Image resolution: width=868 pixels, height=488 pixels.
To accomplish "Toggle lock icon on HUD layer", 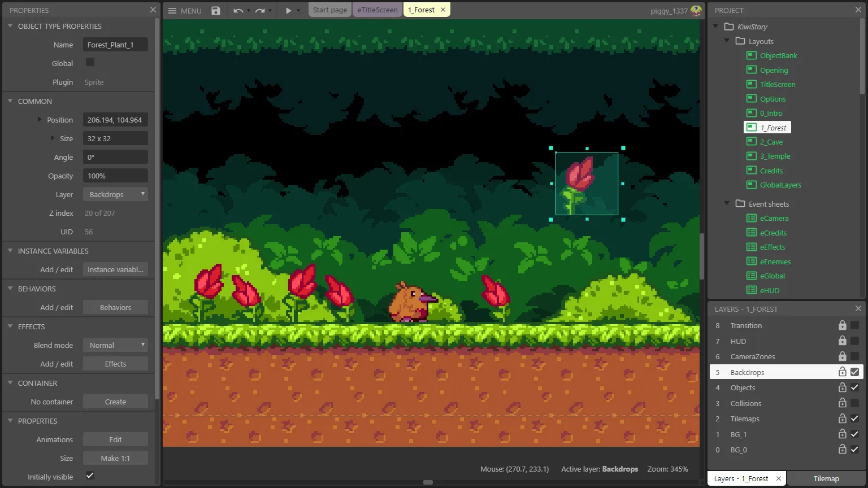I will (x=842, y=341).
